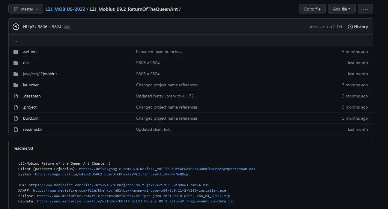Open commit 'Renamed main branches.'
The image size is (388, 209).
point(159,52)
